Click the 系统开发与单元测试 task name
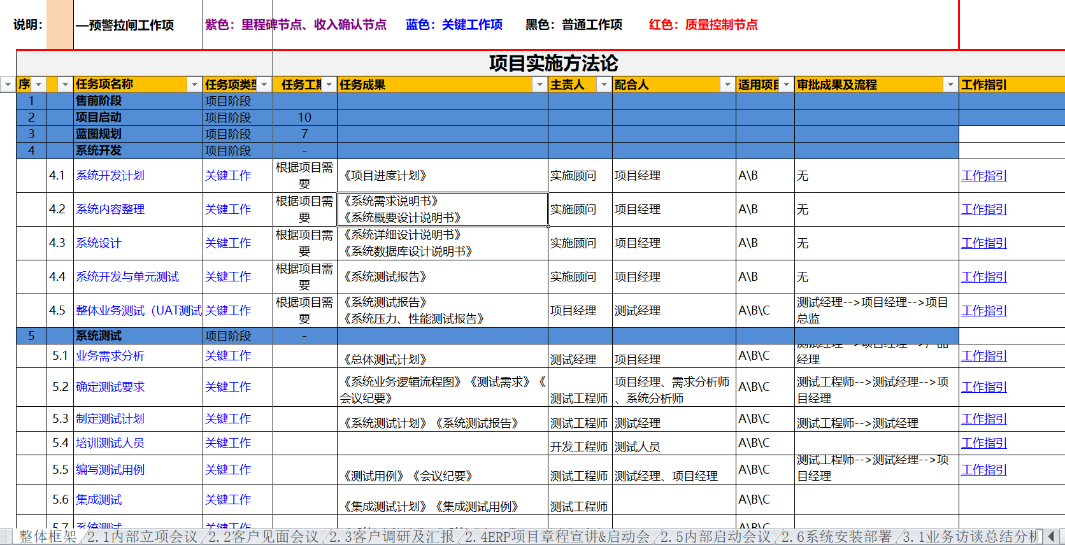The image size is (1065, 545). [x=127, y=277]
